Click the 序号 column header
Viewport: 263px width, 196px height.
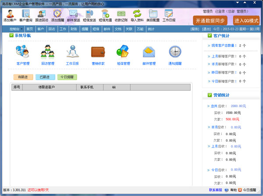point(17,87)
